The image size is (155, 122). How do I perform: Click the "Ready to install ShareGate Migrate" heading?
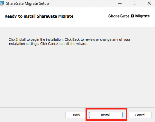pyautogui.click(x=39, y=16)
